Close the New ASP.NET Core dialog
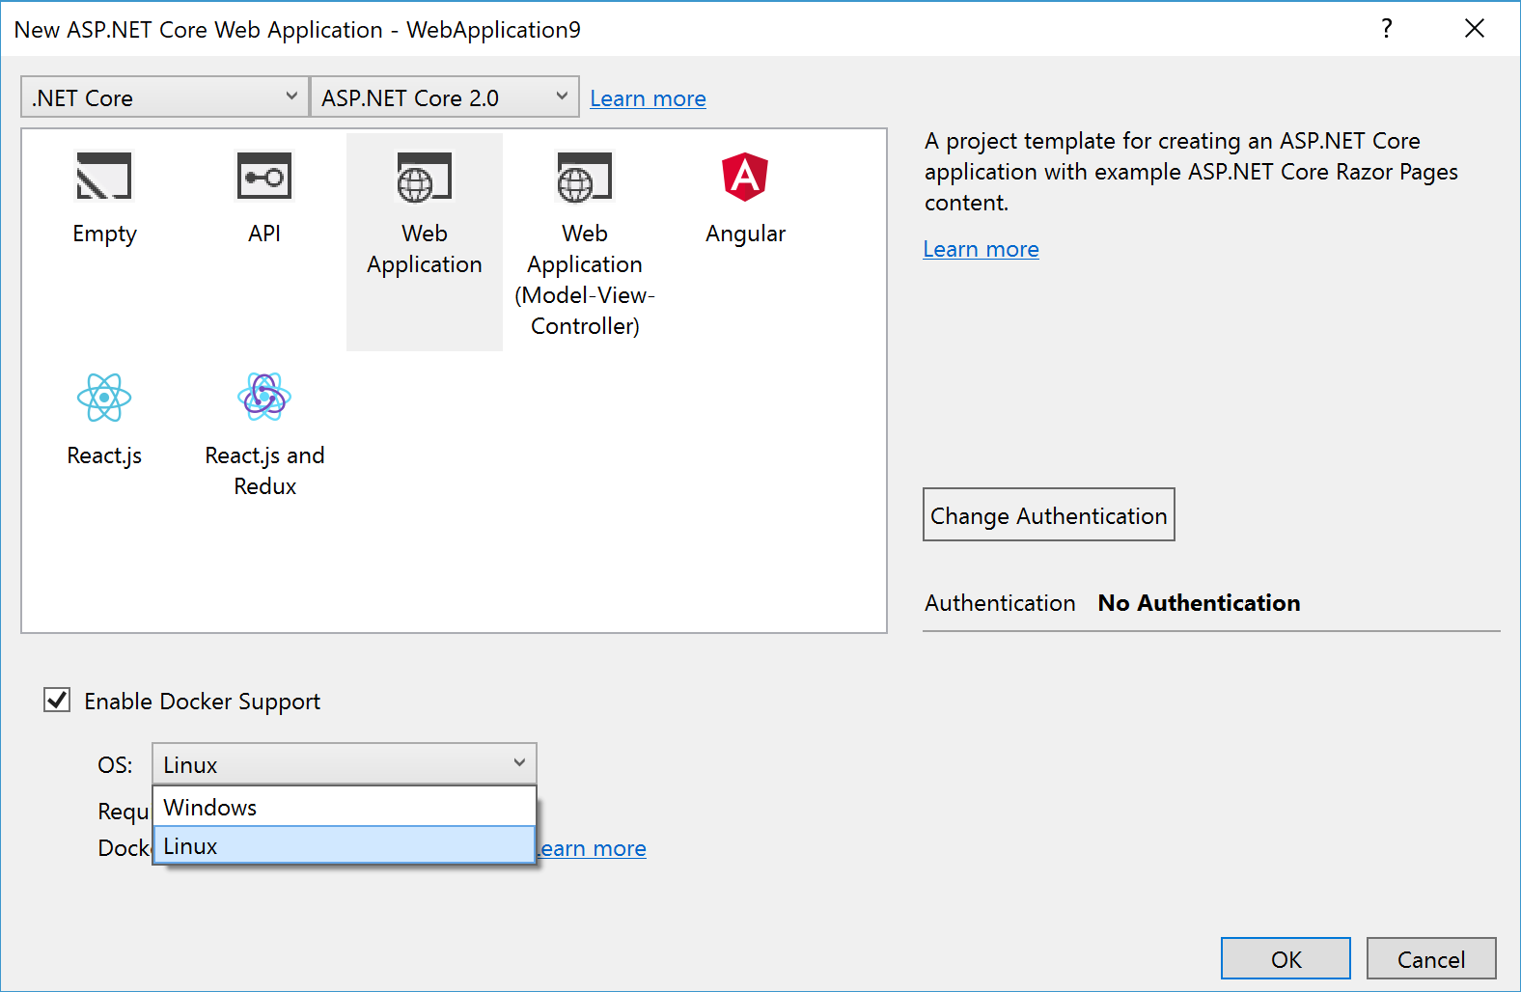This screenshot has width=1521, height=992. (x=1475, y=28)
